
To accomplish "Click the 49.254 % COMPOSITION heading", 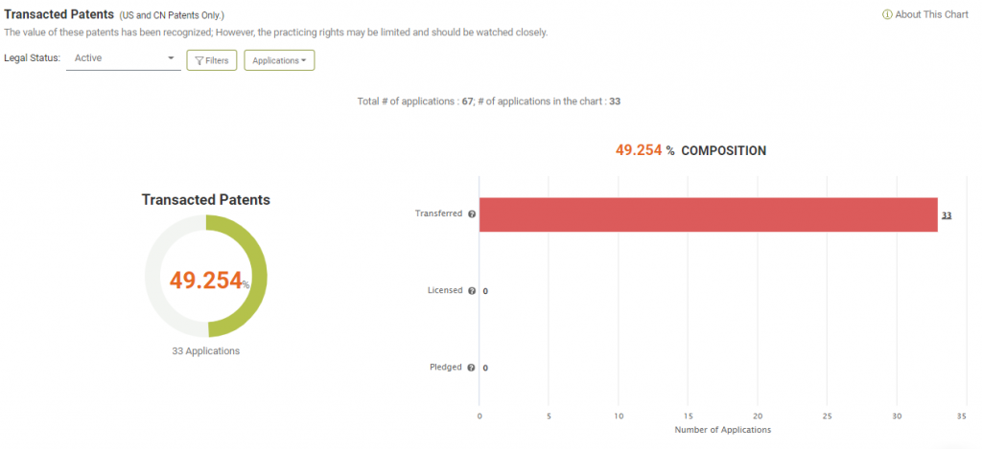I will [x=690, y=150].
